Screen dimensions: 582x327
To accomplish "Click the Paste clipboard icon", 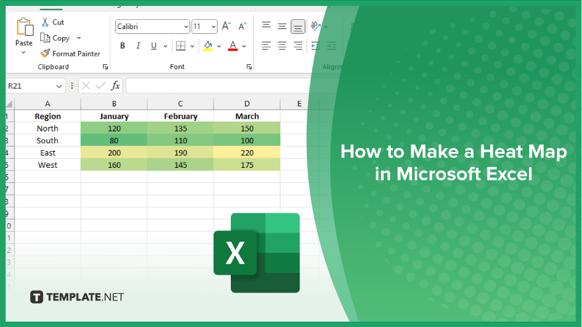I will [24, 28].
